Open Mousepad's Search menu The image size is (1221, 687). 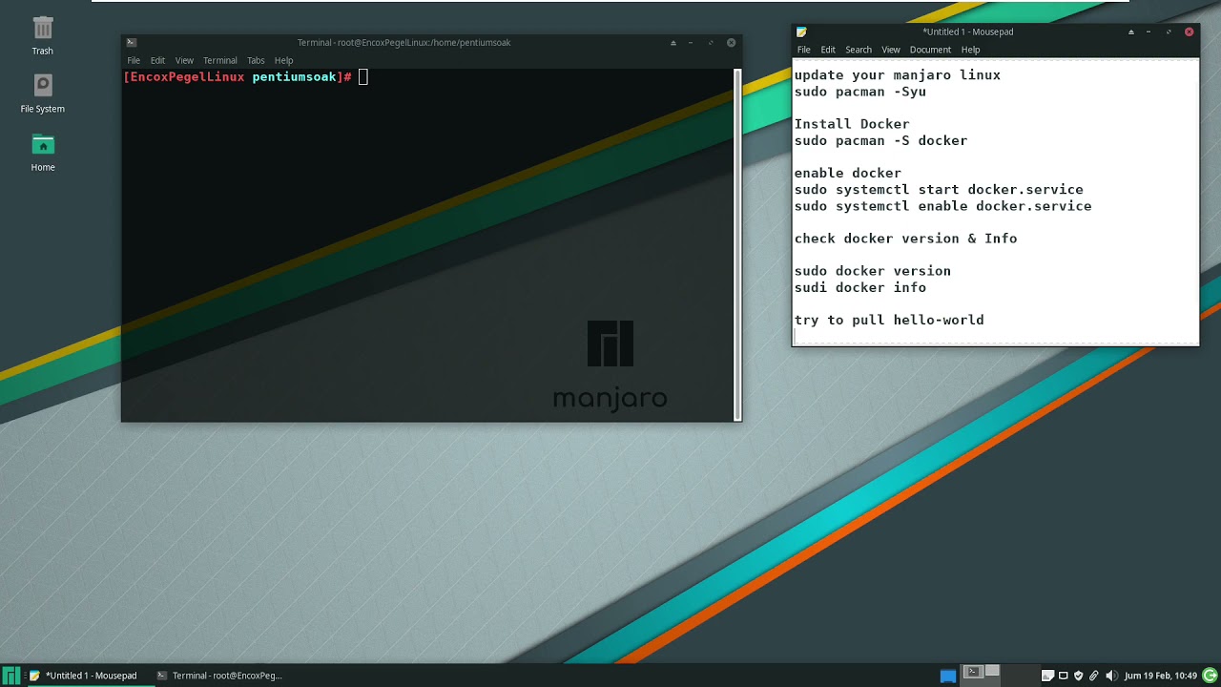tap(859, 50)
